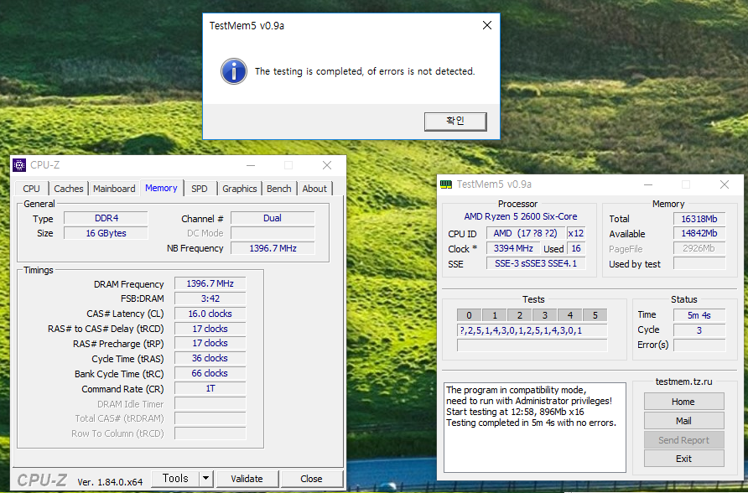Image resolution: width=748 pixels, height=493 pixels.
Task: Switch to the SPD tab
Action: 200,189
